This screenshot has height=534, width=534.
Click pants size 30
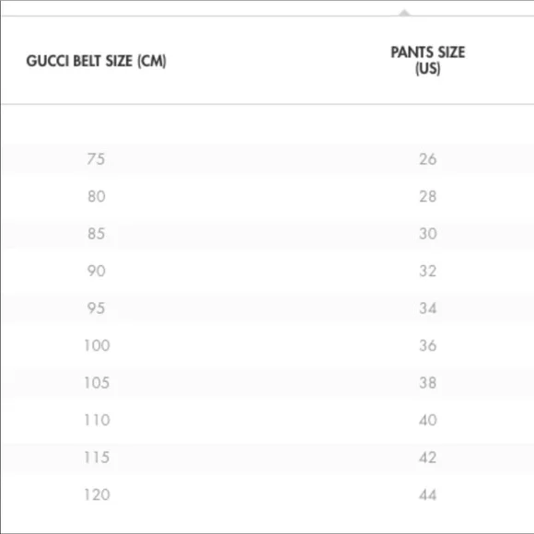(x=428, y=234)
